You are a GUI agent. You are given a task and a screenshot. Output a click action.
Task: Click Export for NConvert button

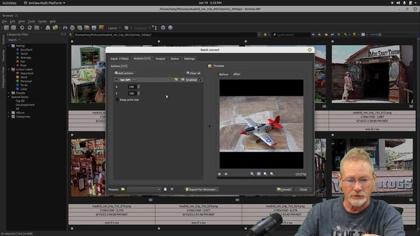201,189
